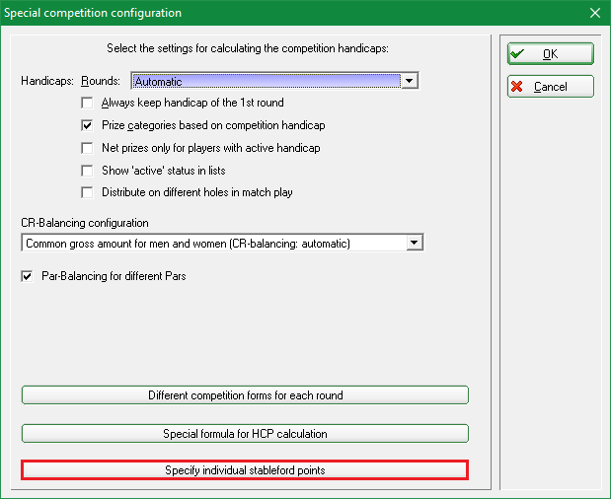611x499 pixels.
Task: Uncheck 'Prize categories based on competition handicap'
Action: coord(88,126)
